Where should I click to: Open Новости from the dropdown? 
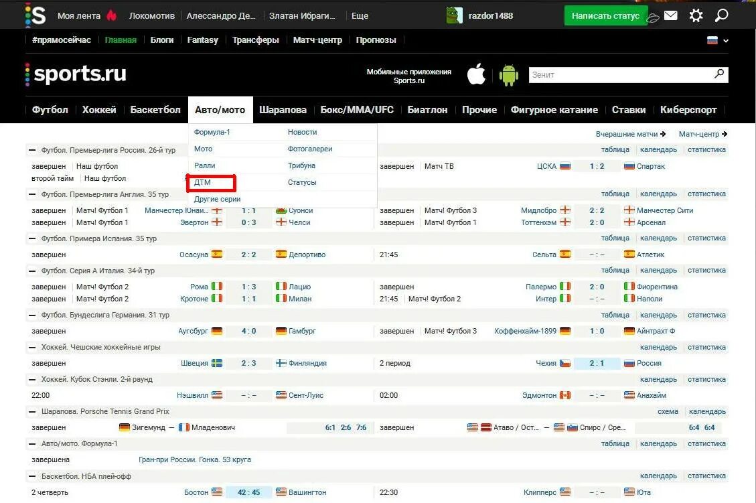click(x=302, y=132)
